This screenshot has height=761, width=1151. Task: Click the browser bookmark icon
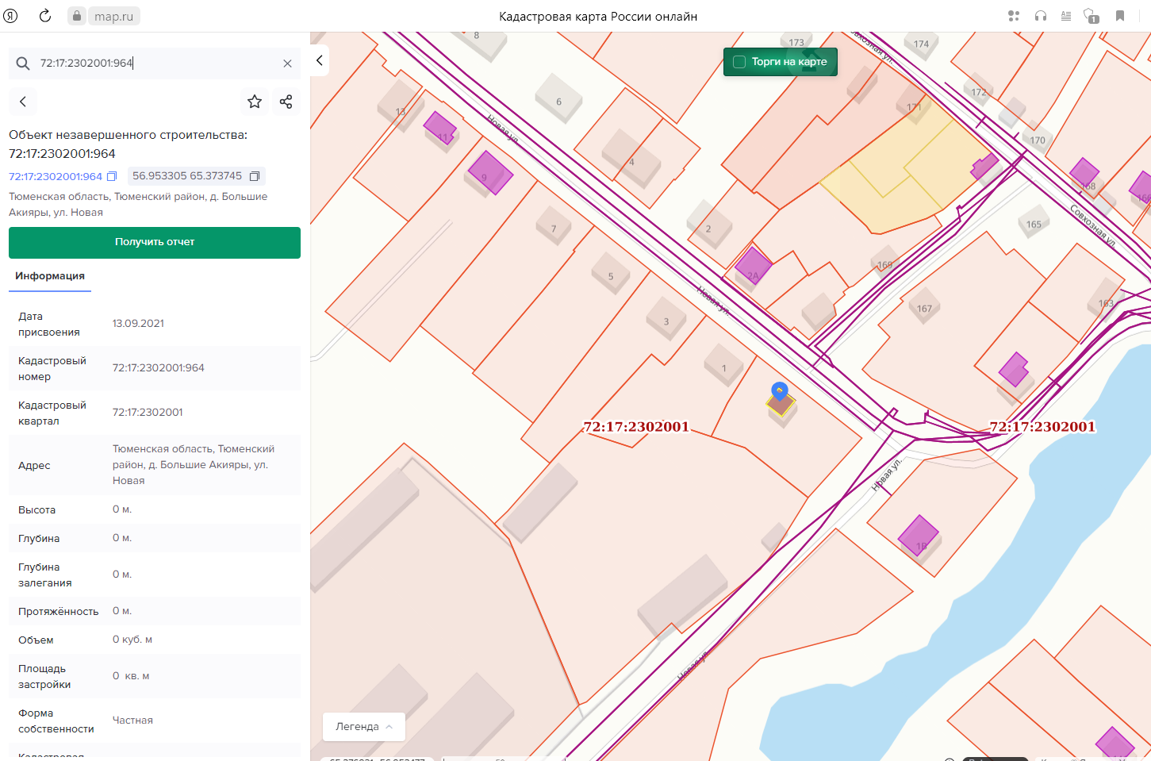(1120, 16)
